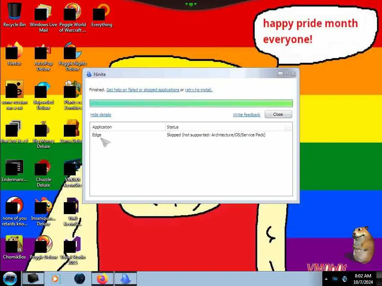Select the Endermanch desktop icon
This screenshot has width=382, height=286.
tap(15, 170)
